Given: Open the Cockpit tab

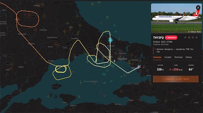Looking at the screenshot, I should tap(168, 57).
